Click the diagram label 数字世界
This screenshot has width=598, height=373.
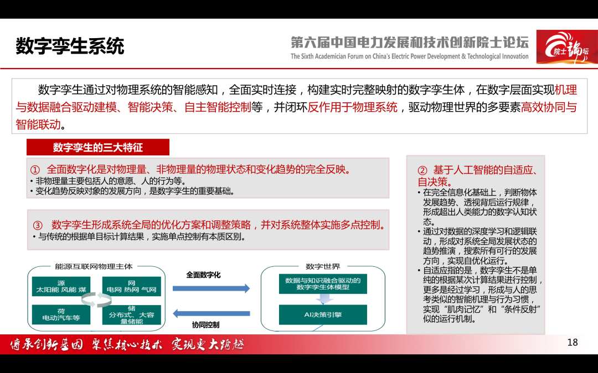click(323, 266)
